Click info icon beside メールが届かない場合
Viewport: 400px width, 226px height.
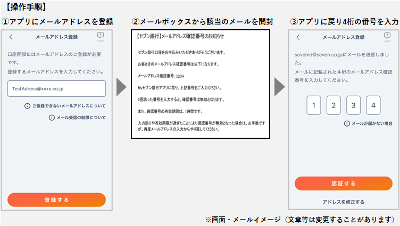(x=346, y=123)
